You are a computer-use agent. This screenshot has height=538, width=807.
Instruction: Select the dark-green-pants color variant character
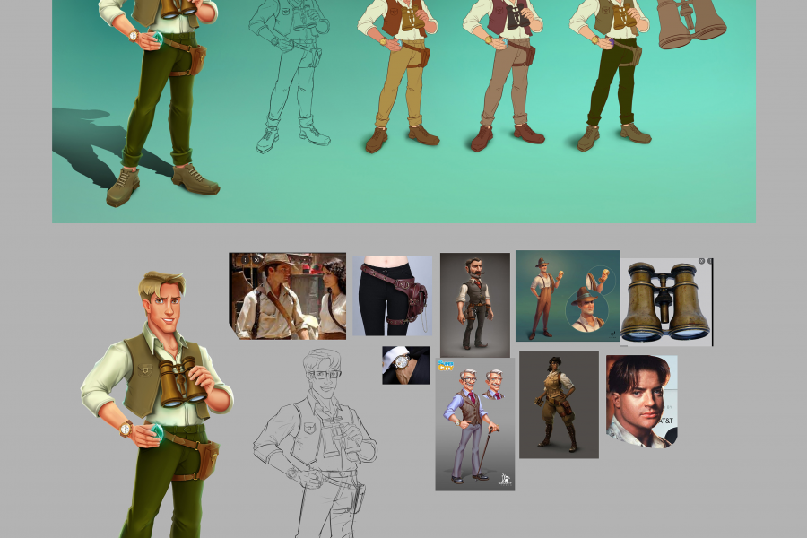pyautogui.click(x=611, y=75)
